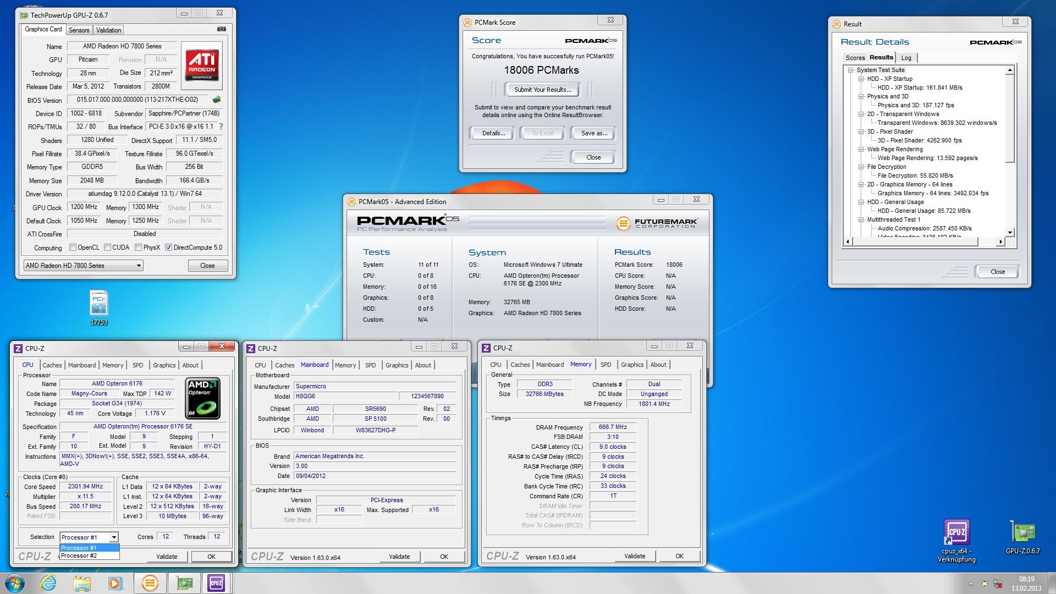Collapse the 3D - Pixel Shader node
Image resolution: width=1056 pixels, height=594 pixels.
[x=861, y=132]
